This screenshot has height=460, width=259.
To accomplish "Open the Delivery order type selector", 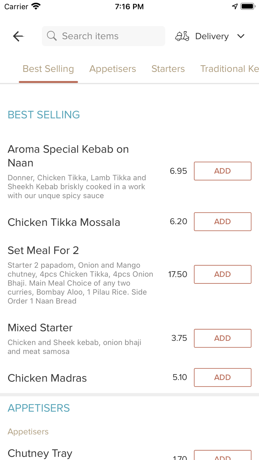I will tap(212, 36).
